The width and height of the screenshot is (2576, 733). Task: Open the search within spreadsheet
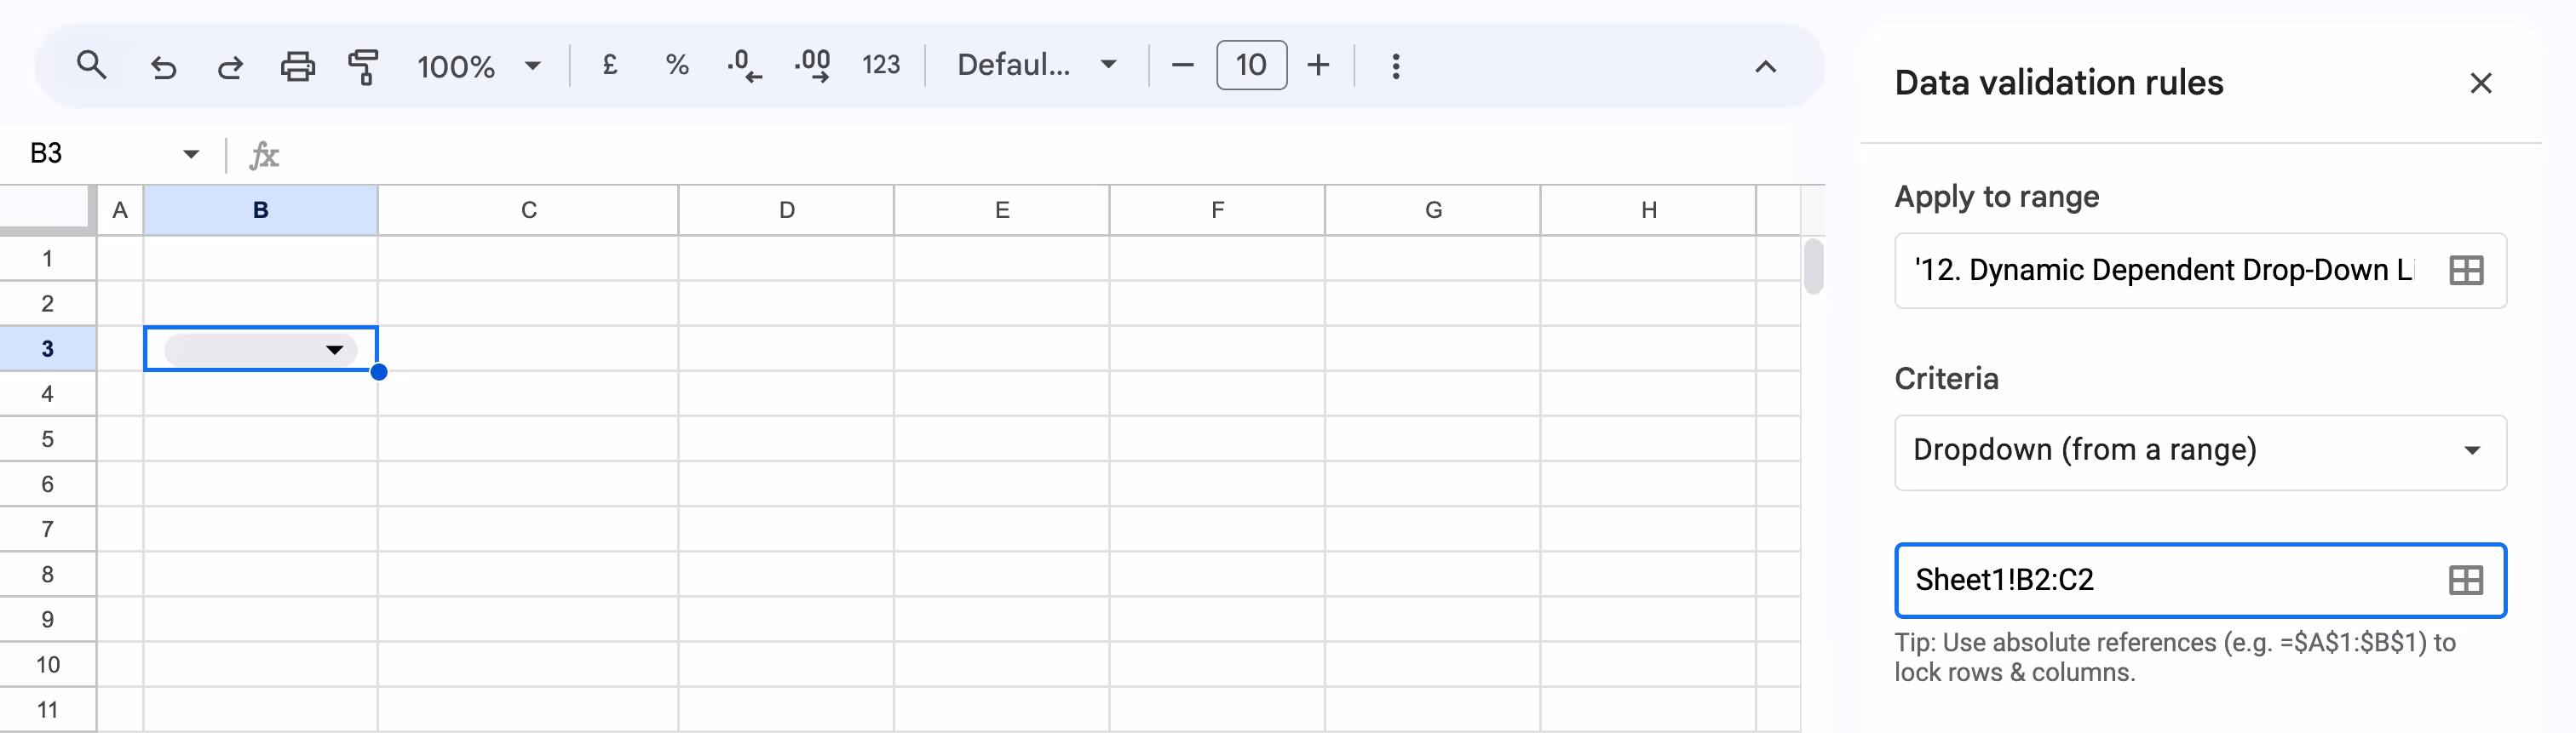click(93, 65)
